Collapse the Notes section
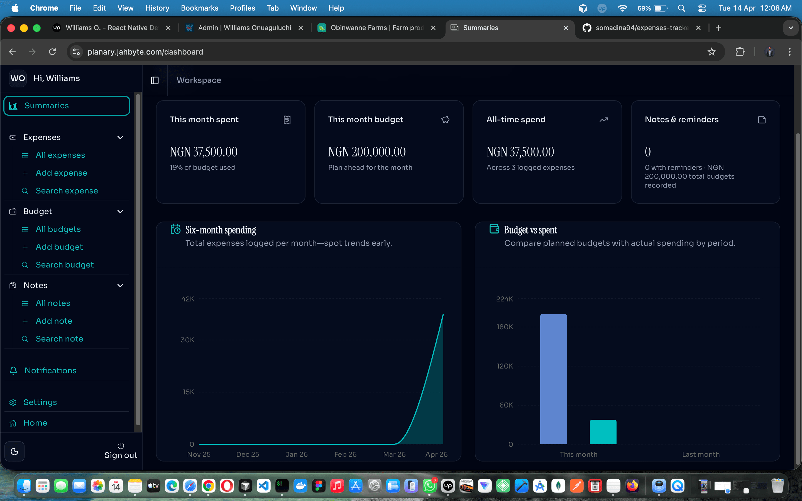 click(x=120, y=285)
